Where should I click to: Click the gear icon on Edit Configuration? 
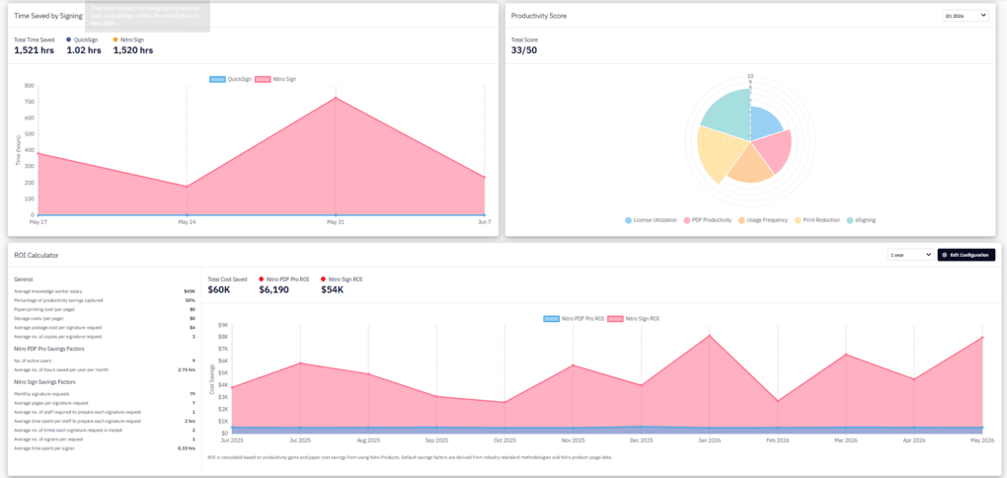pyautogui.click(x=945, y=255)
